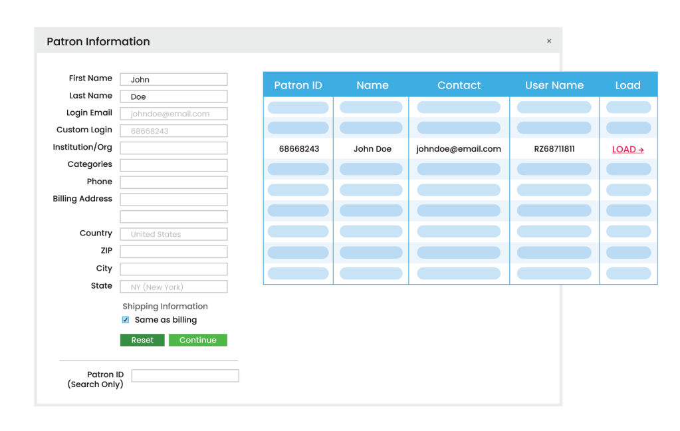Screen dimensions: 680x431
Task: Click the Reset button
Action: [142, 340]
